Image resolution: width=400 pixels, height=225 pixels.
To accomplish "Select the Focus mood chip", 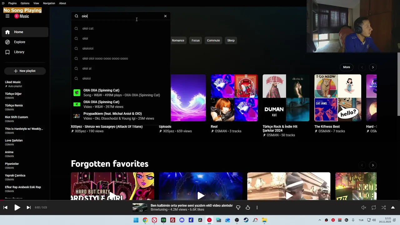I will pos(196,40).
